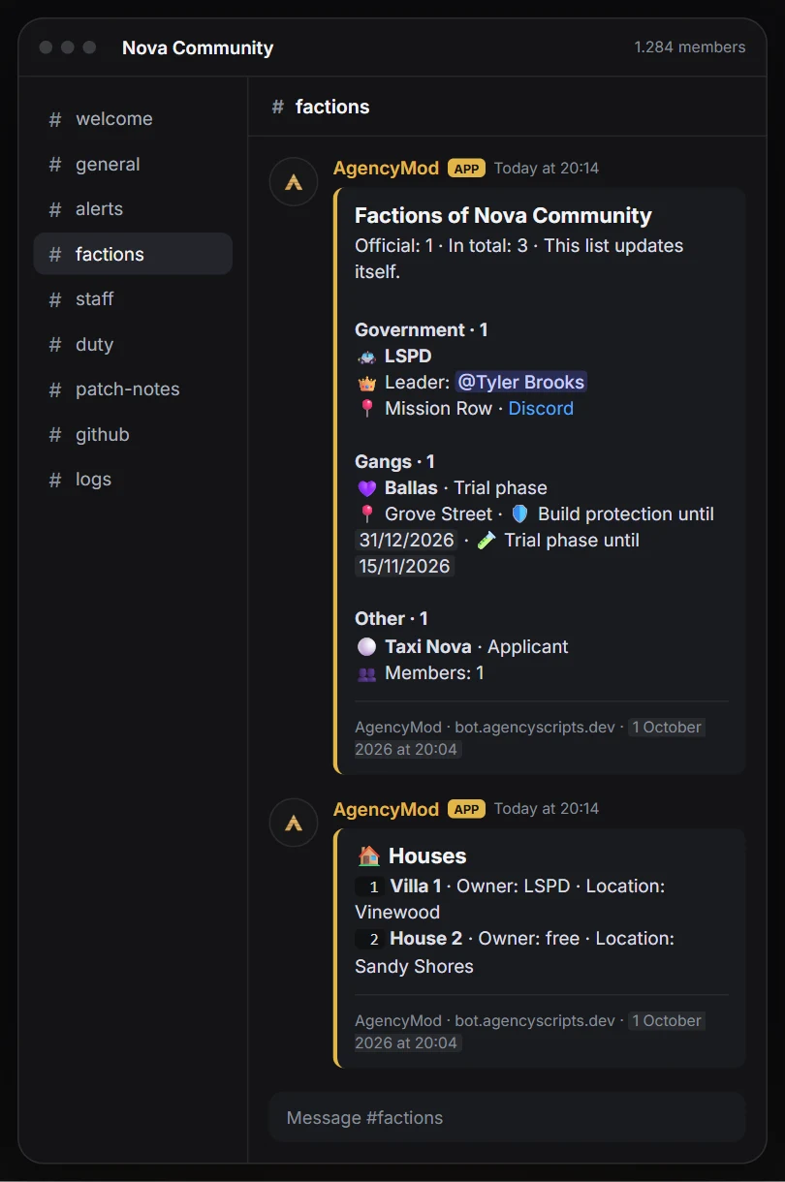
Task: Click the House 2 house name
Action: click(425, 938)
